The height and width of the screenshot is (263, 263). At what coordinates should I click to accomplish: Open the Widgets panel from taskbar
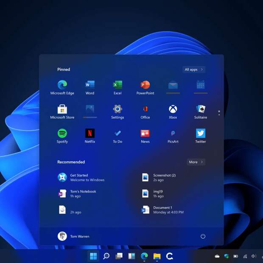coord(131,256)
